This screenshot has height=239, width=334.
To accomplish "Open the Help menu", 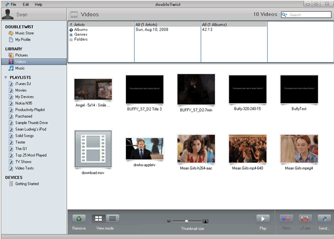I will tap(39, 4).
